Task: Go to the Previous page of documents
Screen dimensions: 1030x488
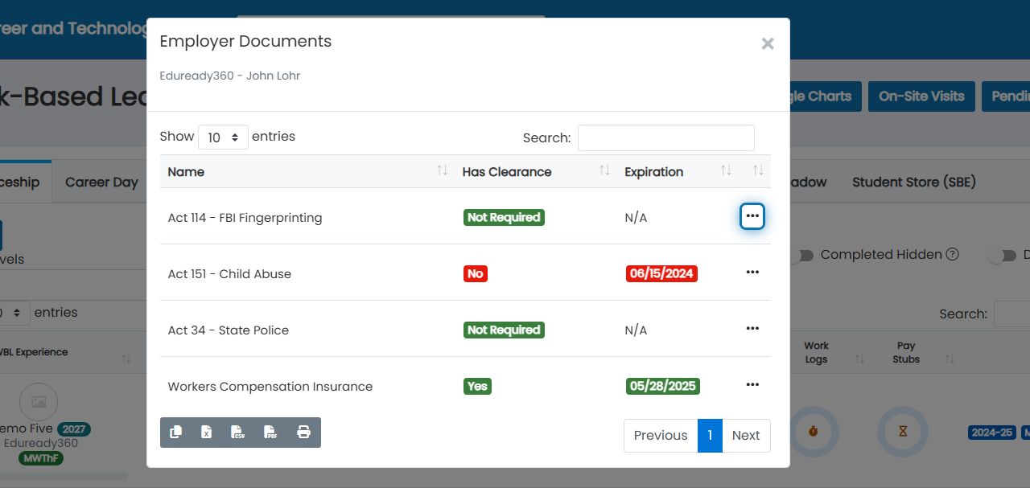Action: pos(661,436)
